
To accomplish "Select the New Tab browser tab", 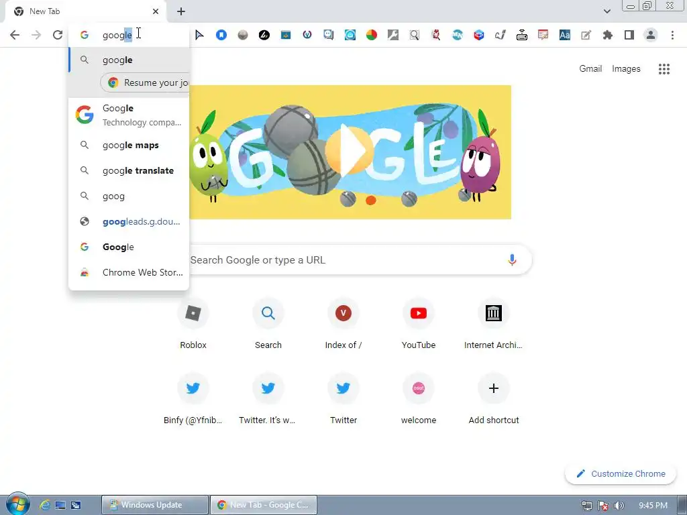I will pyautogui.click(x=85, y=11).
